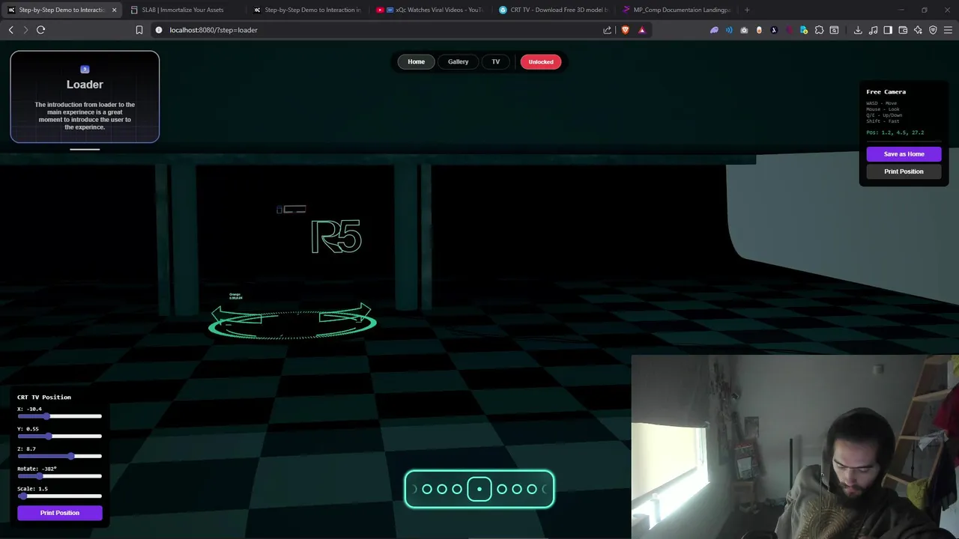Open the Leo AI sparkle icon

pos(918,30)
